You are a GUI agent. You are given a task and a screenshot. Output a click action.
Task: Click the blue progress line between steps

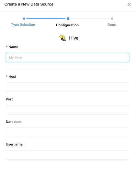click(x=46, y=18)
